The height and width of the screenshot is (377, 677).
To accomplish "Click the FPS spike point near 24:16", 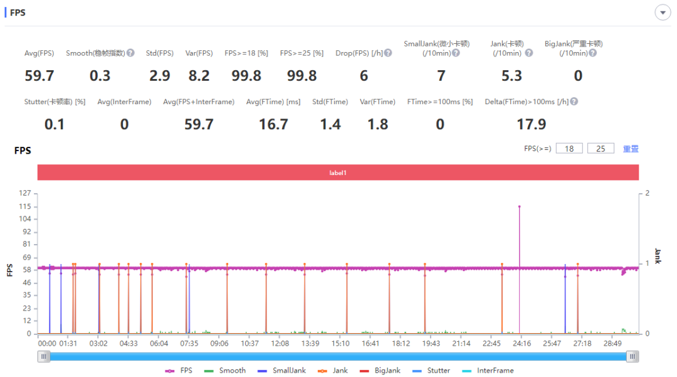I will tap(520, 207).
